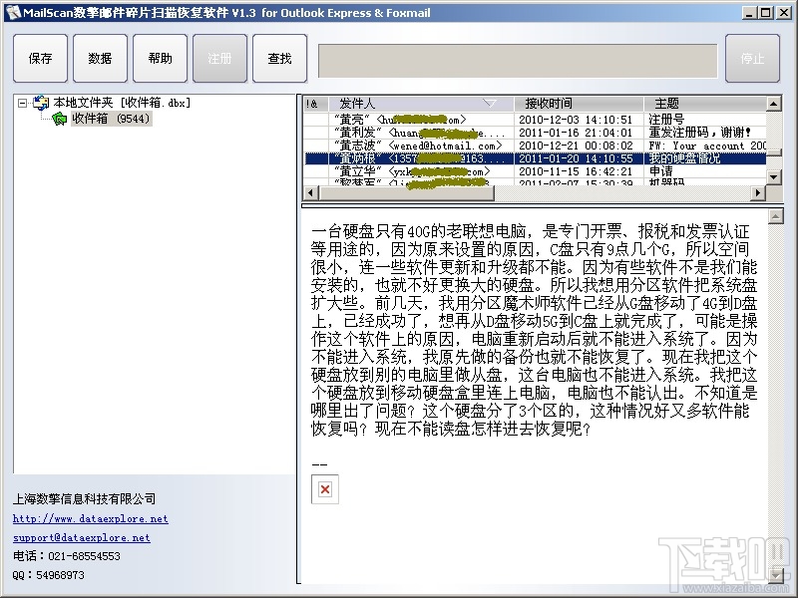Screen dimensions: 798x598
Task: Collapse the 本地文件夹 tree node
Action: pyautogui.click(x=22, y=104)
